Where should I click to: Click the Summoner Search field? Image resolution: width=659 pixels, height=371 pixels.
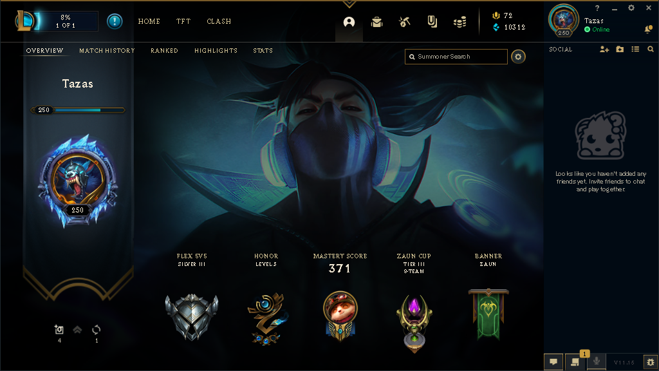coord(456,57)
